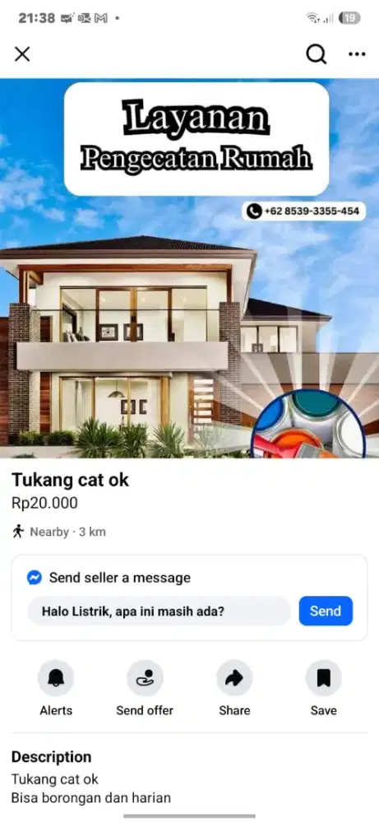Tap the Messenger icon beside Send seller a message
This screenshot has height=823, width=379.
[x=35, y=578]
